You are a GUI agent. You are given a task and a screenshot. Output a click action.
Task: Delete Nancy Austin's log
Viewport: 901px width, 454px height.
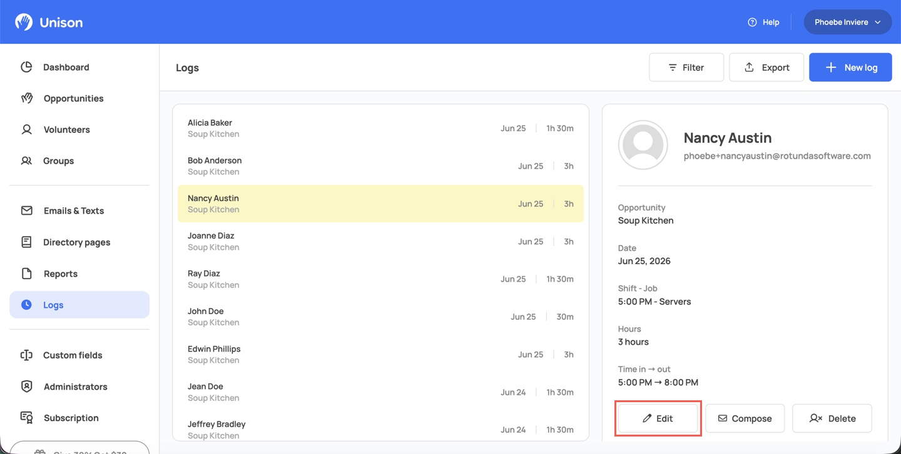click(832, 418)
